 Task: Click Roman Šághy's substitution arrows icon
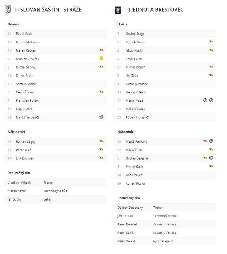tap(101, 141)
